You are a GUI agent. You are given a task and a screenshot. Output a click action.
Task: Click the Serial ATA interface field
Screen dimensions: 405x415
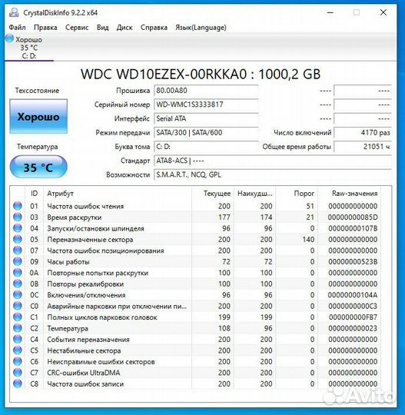tap(206, 118)
